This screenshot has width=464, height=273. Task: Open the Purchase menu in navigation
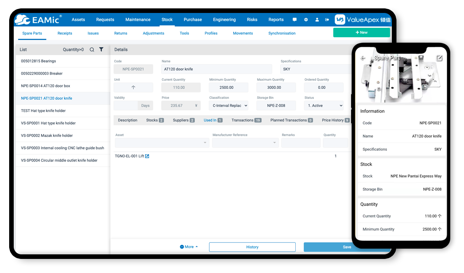coord(193,19)
